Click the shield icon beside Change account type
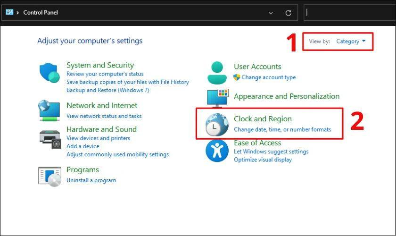 click(237, 77)
